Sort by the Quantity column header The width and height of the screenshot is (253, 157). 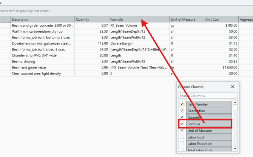click(x=91, y=19)
